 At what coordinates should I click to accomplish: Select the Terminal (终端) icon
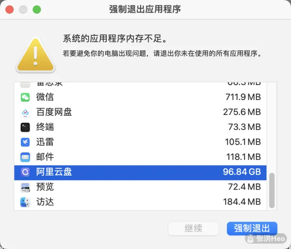tap(25, 127)
